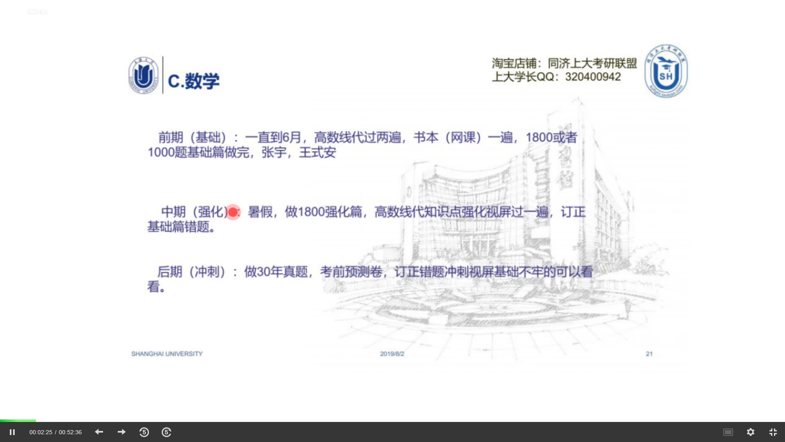Click the date 2019/8/2 on slide
Screen dimensions: 785x442
coord(392,354)
